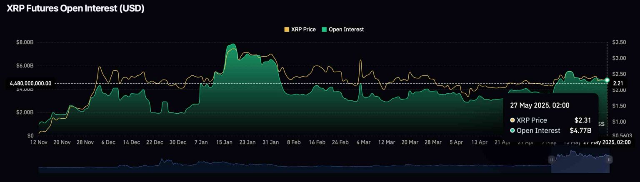Click the '$3.50' right axis label
640x182 pixels.
(619, 42)
